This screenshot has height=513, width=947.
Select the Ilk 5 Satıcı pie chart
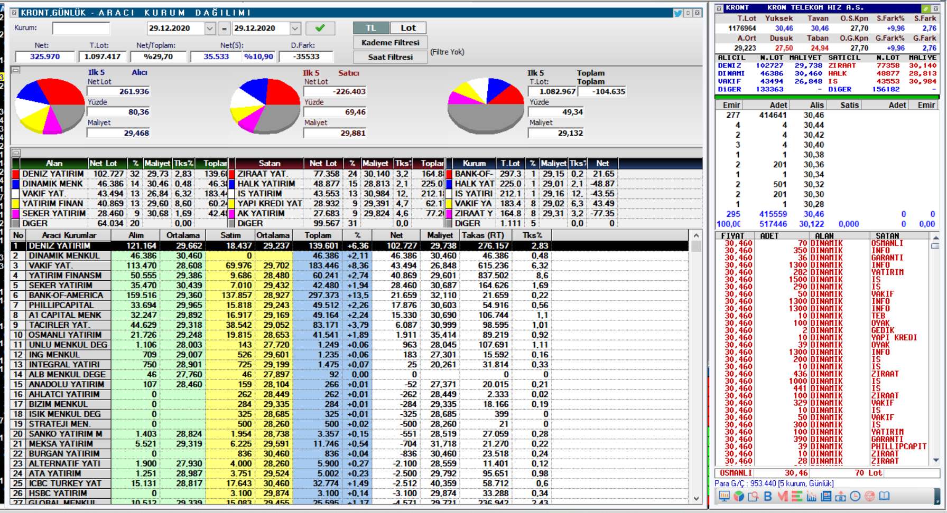coord(265,106)
